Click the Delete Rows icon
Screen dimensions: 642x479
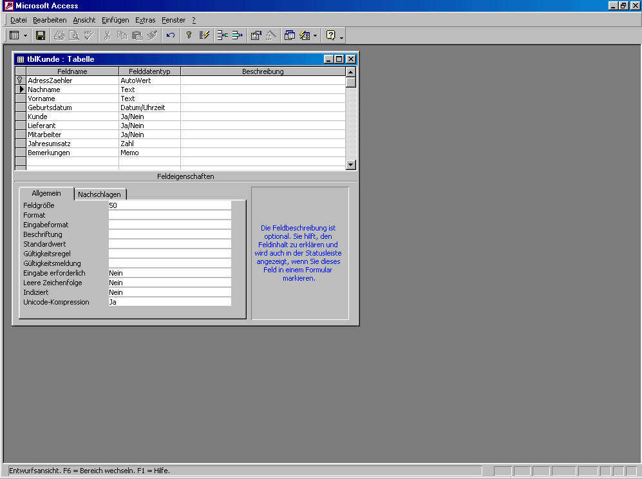click(x=237, y=35)
